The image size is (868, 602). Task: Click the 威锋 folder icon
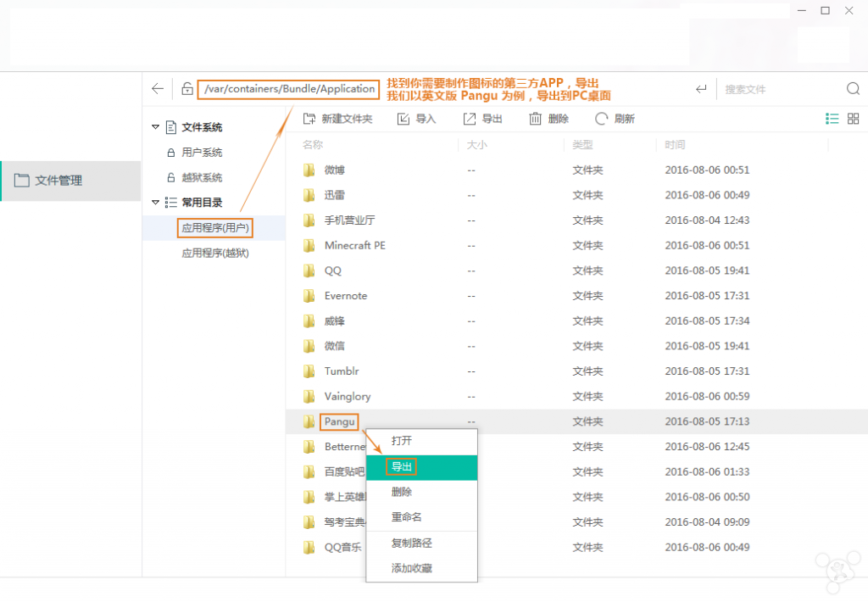(x=309, y=321)
